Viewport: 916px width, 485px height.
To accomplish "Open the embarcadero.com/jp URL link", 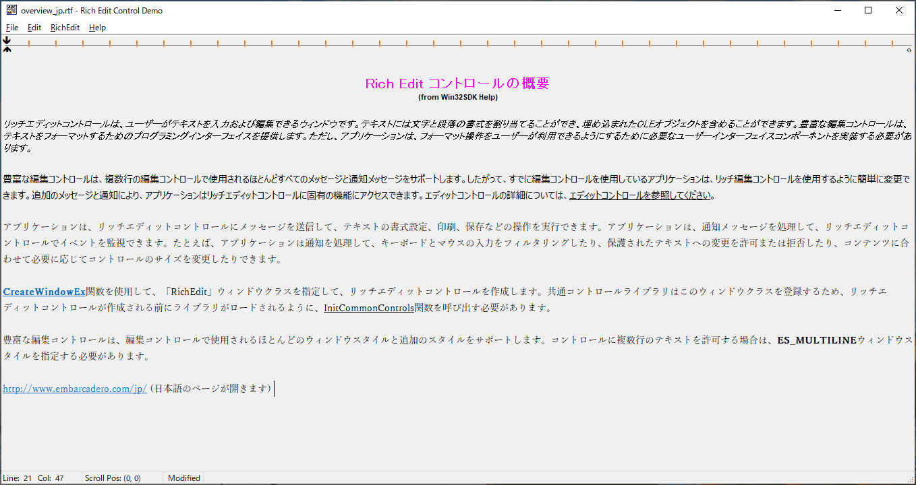I will [75, 389].
